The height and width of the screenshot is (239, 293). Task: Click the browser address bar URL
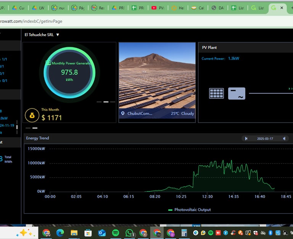(31, 21)
